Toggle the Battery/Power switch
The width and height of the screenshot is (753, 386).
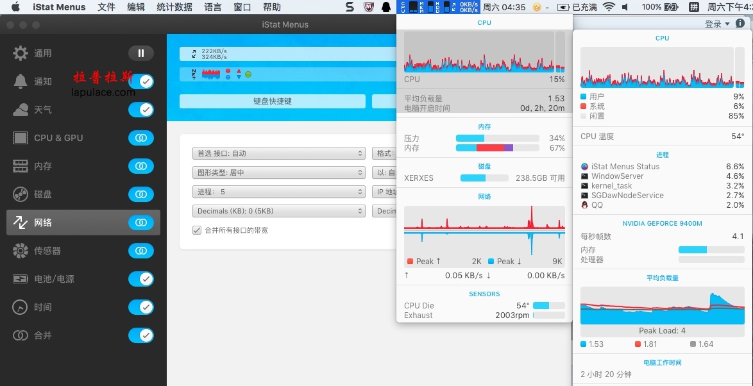(x=140, y=279)
